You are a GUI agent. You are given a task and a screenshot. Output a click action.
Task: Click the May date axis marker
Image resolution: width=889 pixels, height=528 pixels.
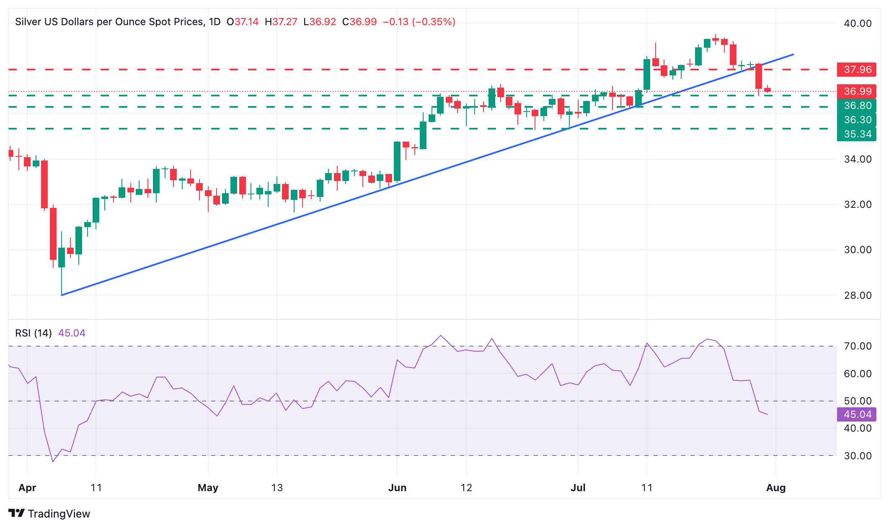[208, 488]
